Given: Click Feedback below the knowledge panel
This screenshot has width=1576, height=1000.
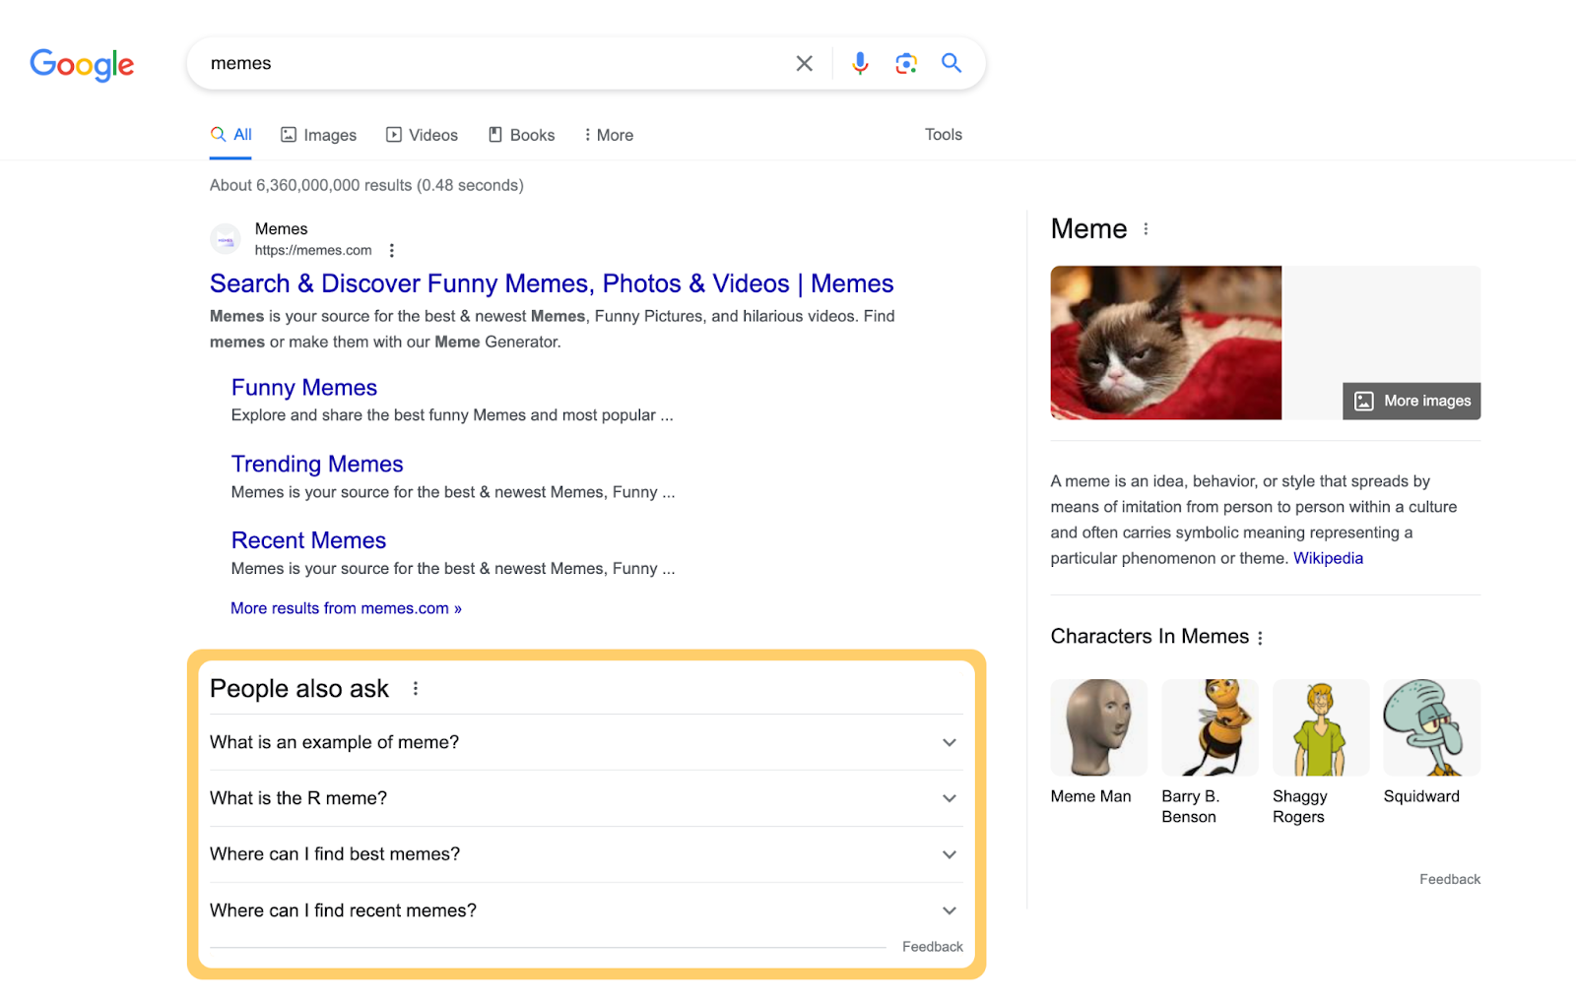Looking at the screenshot, I should 1450,879.
